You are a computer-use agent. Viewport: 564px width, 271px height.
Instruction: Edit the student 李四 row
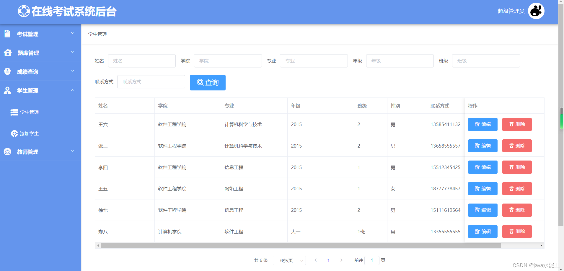coord(483,167)
